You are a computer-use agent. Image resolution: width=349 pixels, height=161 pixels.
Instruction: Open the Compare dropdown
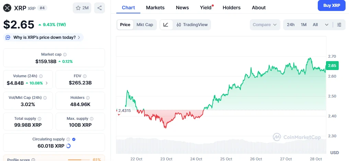(265, 25)
